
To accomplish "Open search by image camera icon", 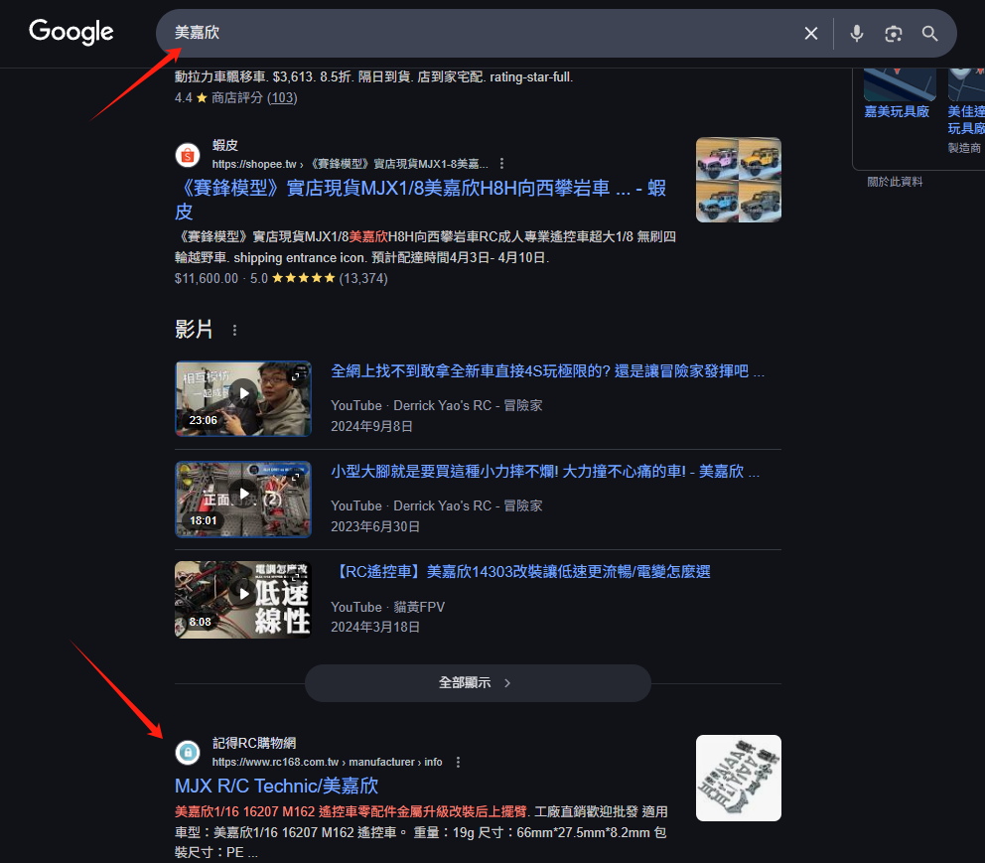I will tap(894, 34).
